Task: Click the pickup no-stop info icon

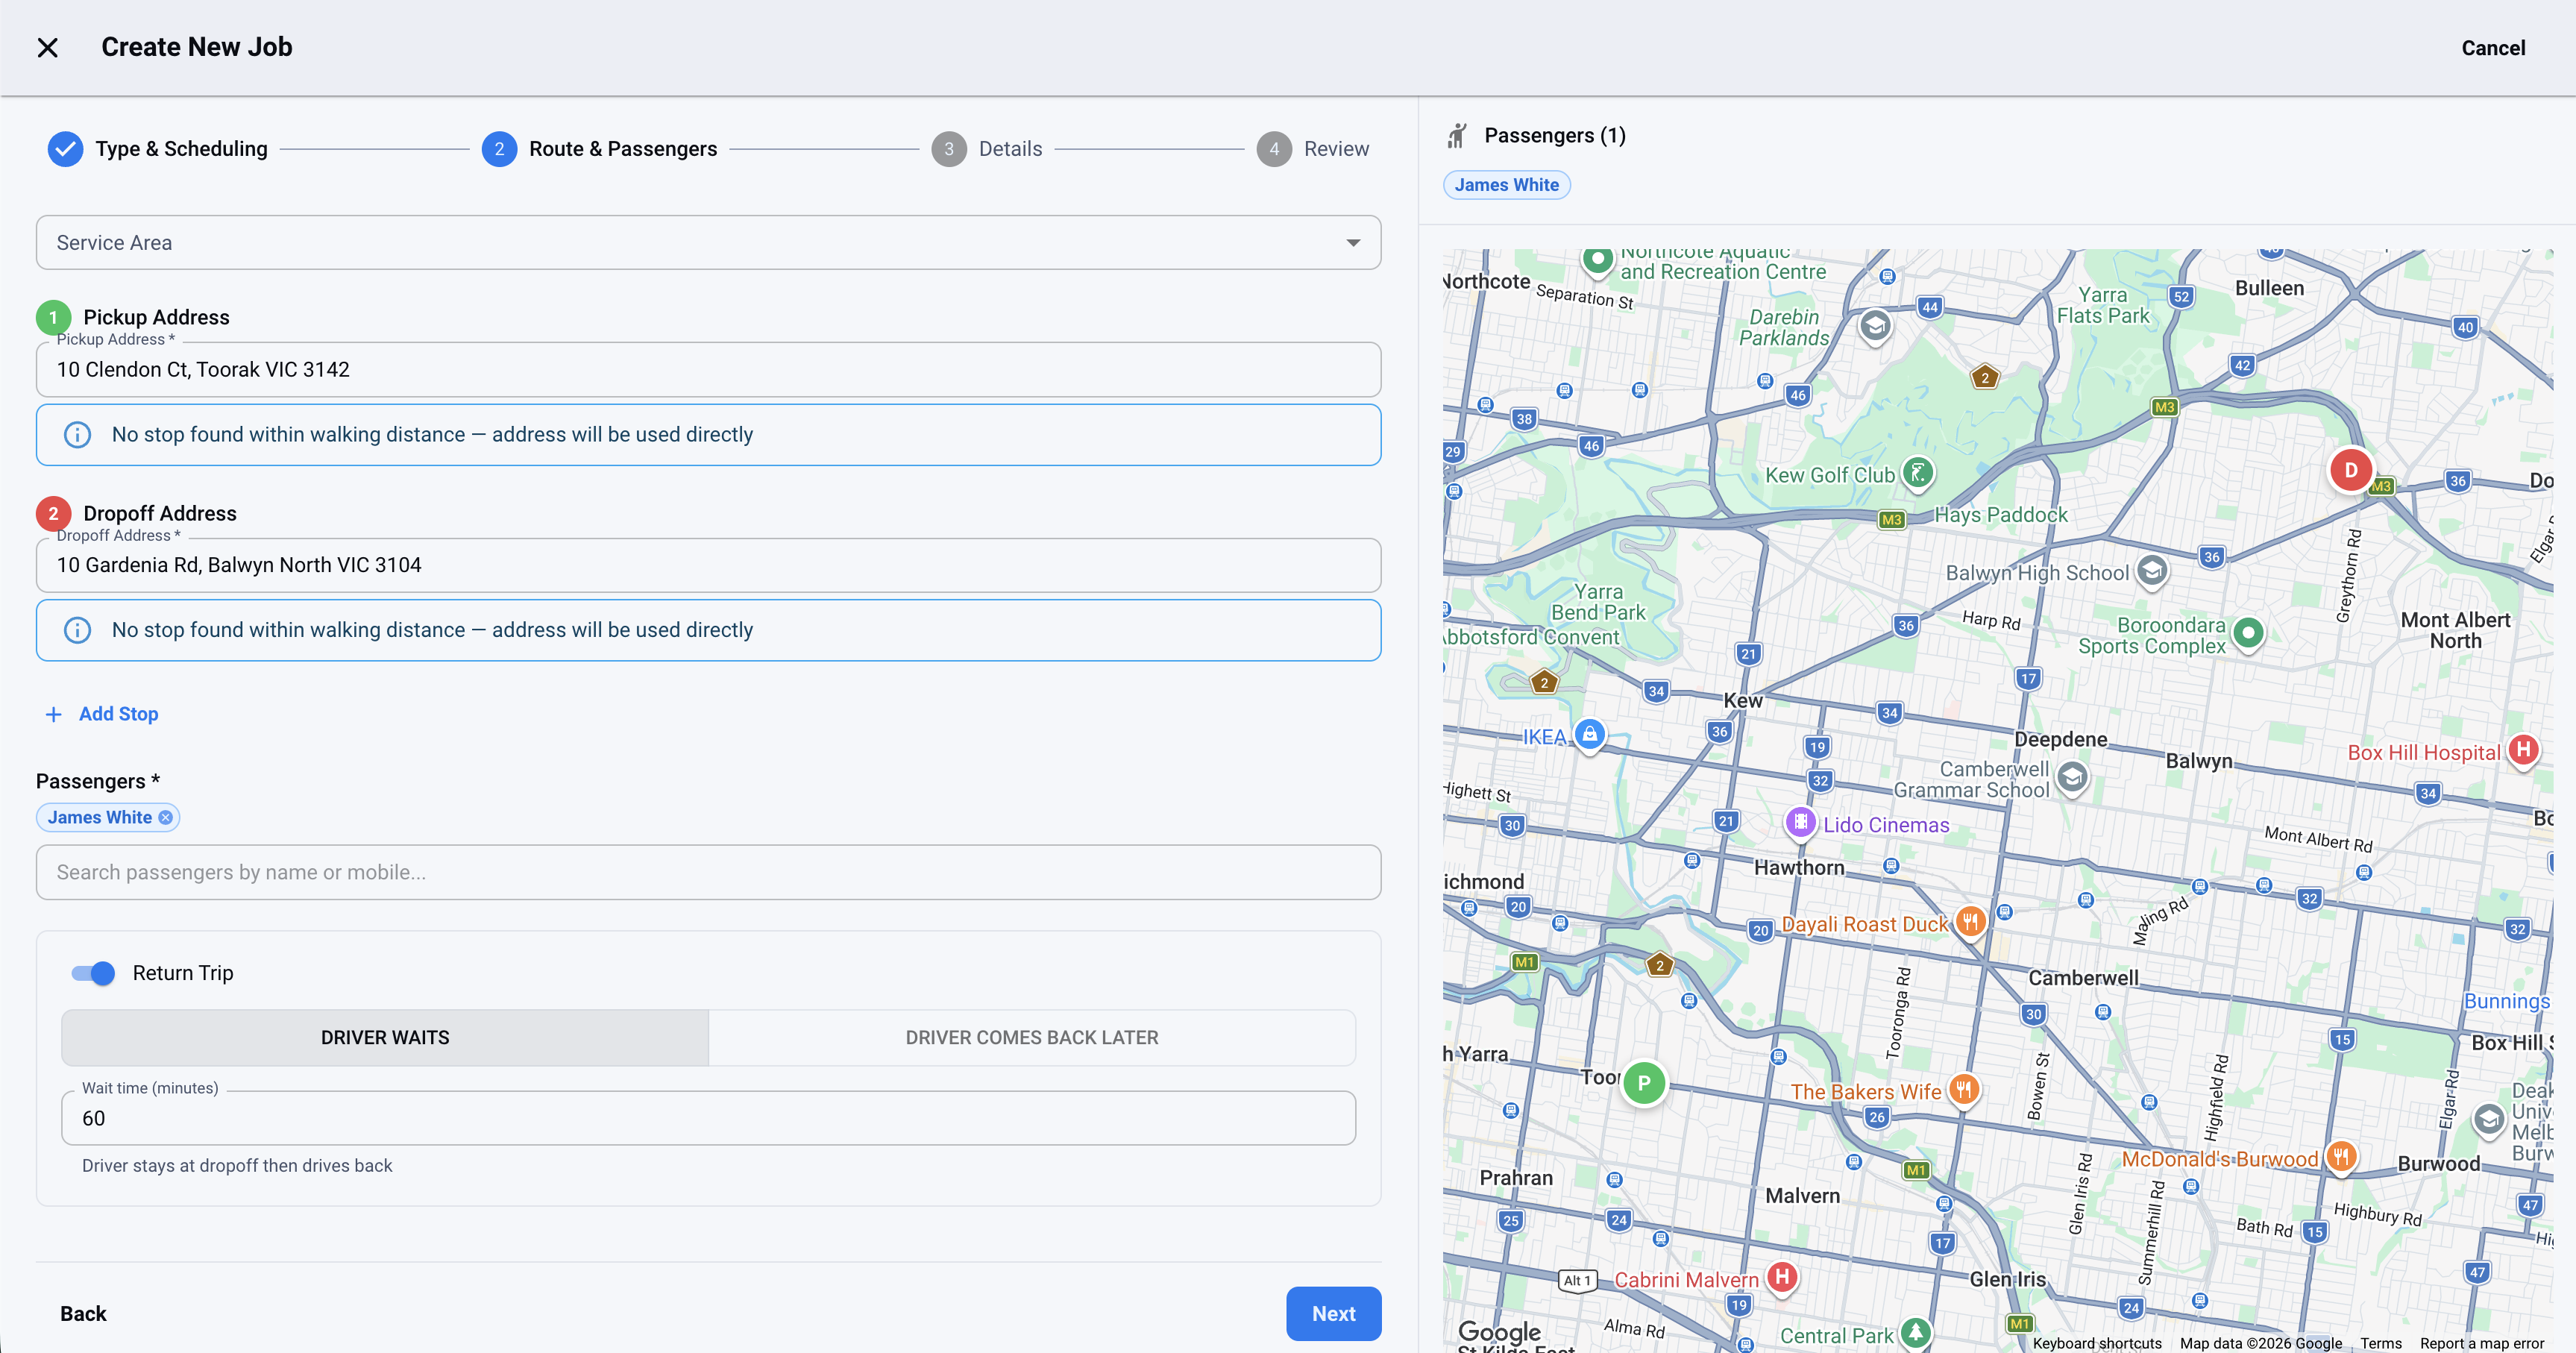Action: pyautogui.click(x=77, y=435)
